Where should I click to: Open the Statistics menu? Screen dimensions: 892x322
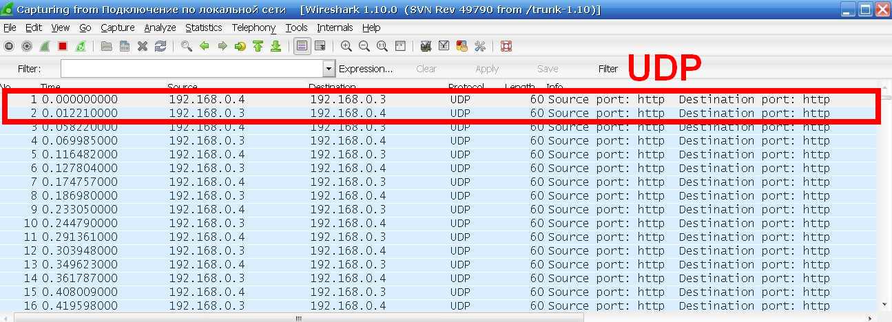(203, 28)
